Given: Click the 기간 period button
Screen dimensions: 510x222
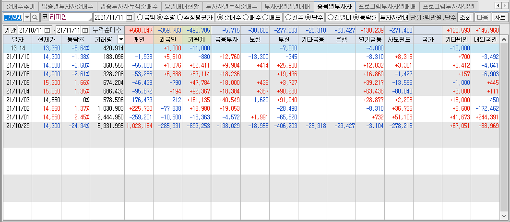Looking at the screenshot, I should (x=11, y=31).
